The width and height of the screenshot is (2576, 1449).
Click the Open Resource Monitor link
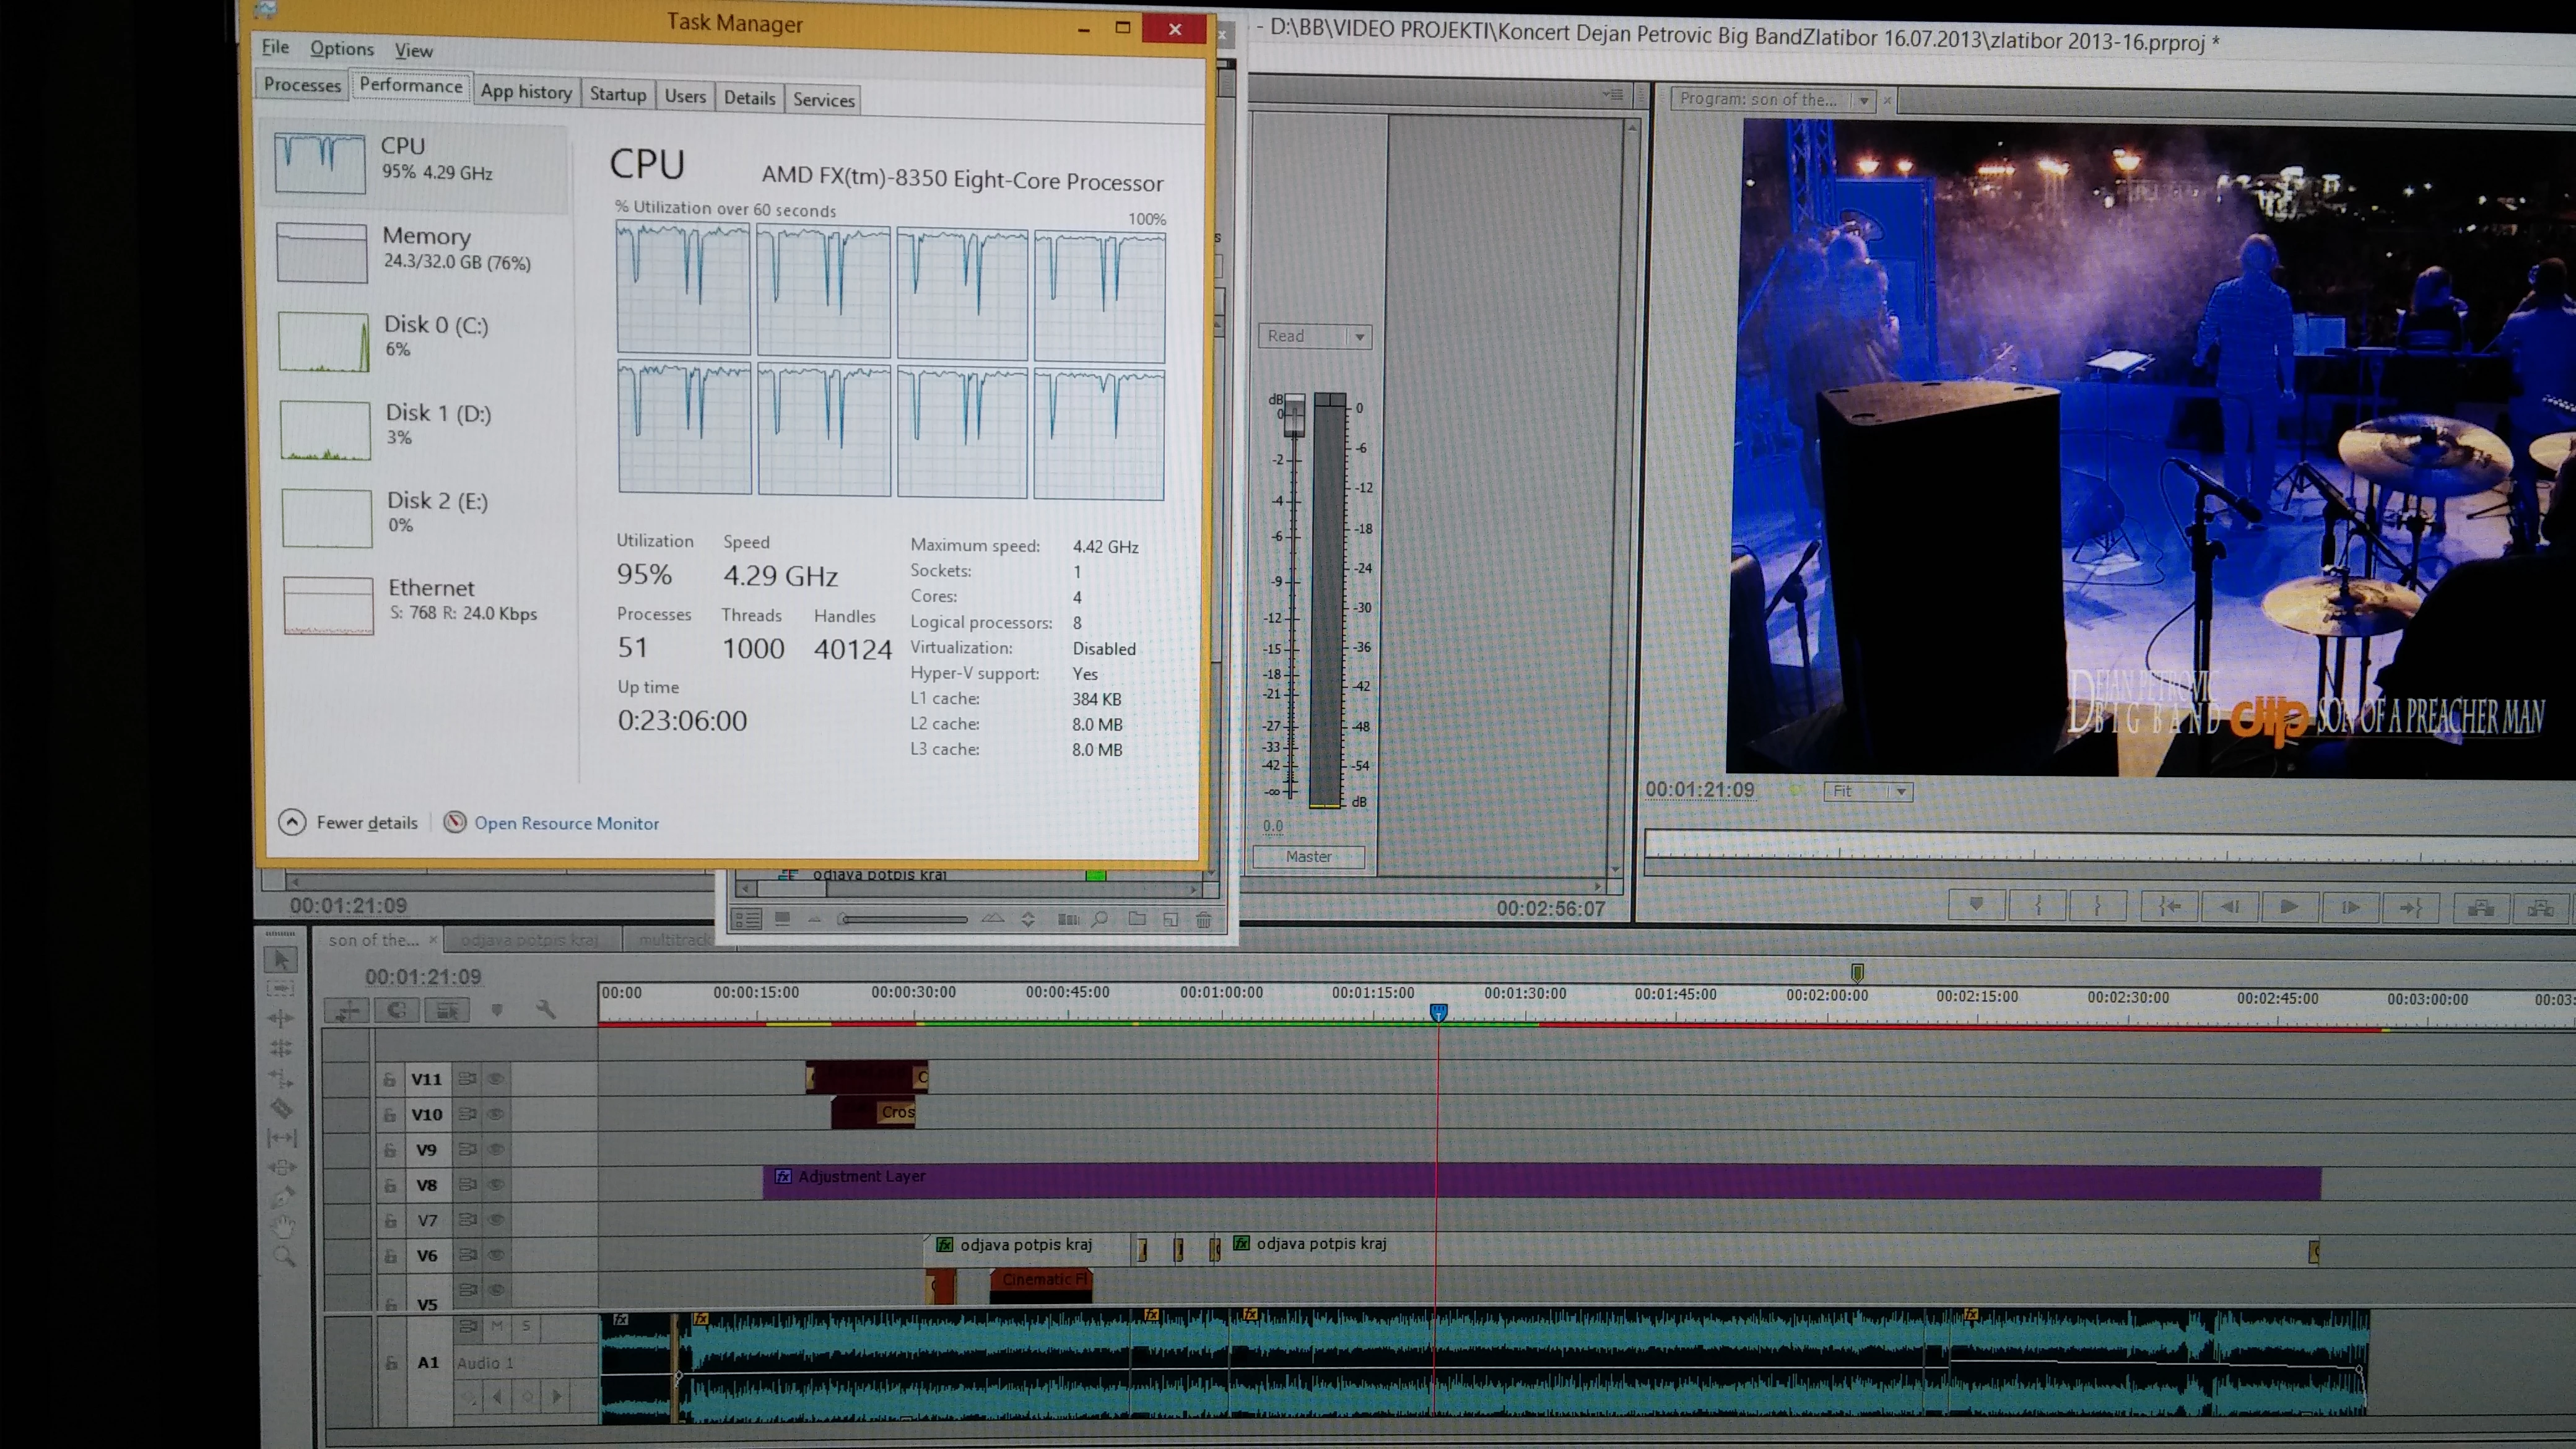[566, 823]
